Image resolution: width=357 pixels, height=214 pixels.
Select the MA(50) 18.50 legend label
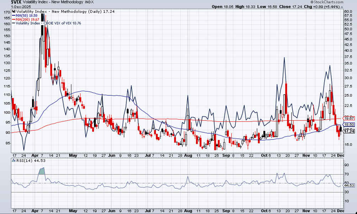pyautogui.click(x=26, y=15)
